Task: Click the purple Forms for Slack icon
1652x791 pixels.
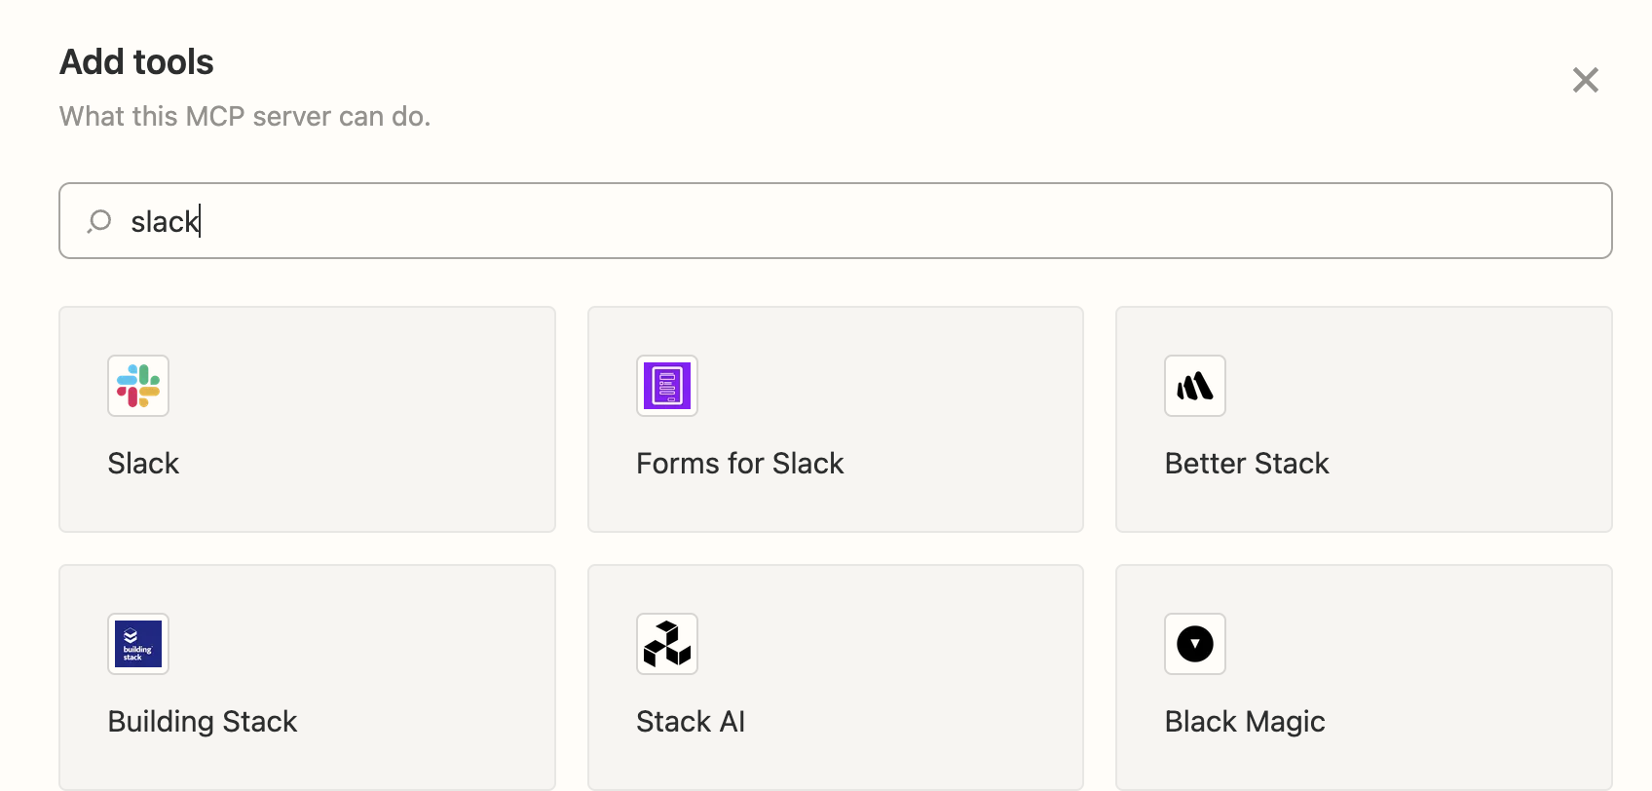Action: (x=667, y=386)
